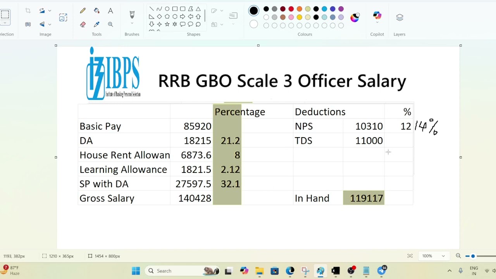Screen dimensions: 496x279
Task: Pick the Oval shape
Action: [167, 9]
